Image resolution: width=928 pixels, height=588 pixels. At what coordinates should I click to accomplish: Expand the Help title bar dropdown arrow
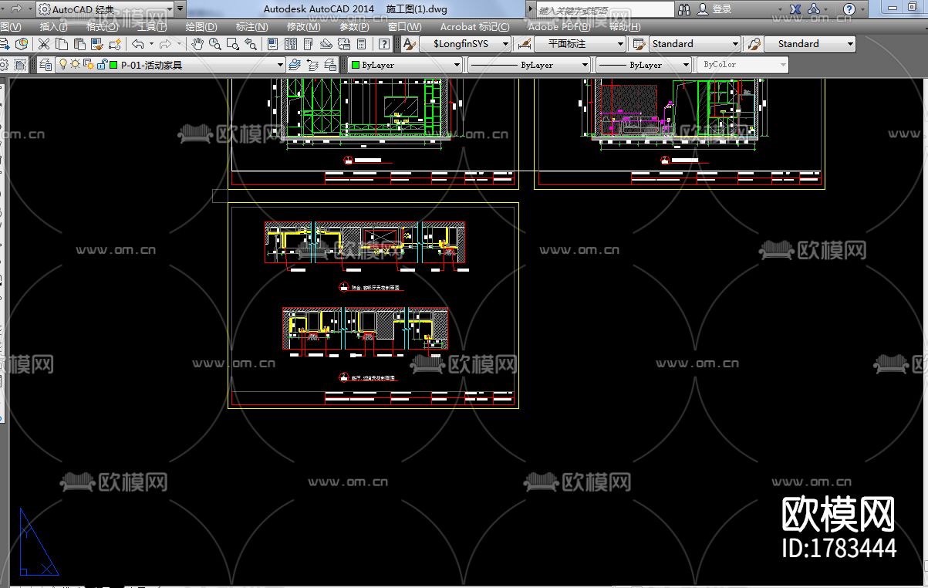point(862,9)
